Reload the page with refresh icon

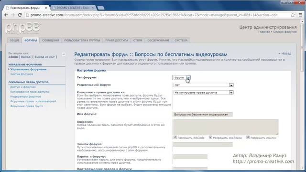[20, 15]
